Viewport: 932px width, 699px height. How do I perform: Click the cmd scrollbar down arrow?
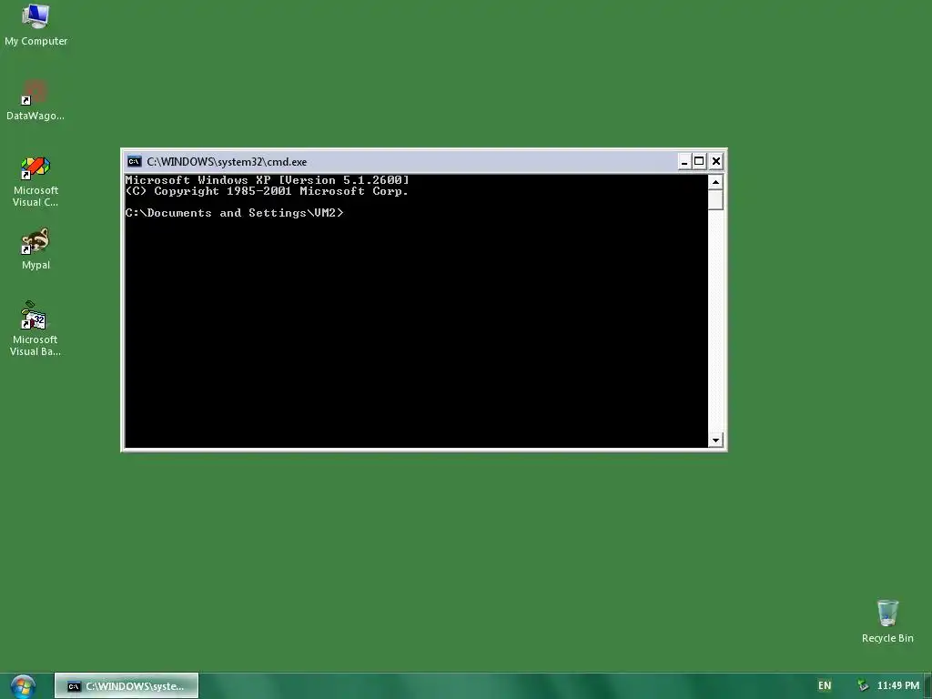(x=715, y=441)
